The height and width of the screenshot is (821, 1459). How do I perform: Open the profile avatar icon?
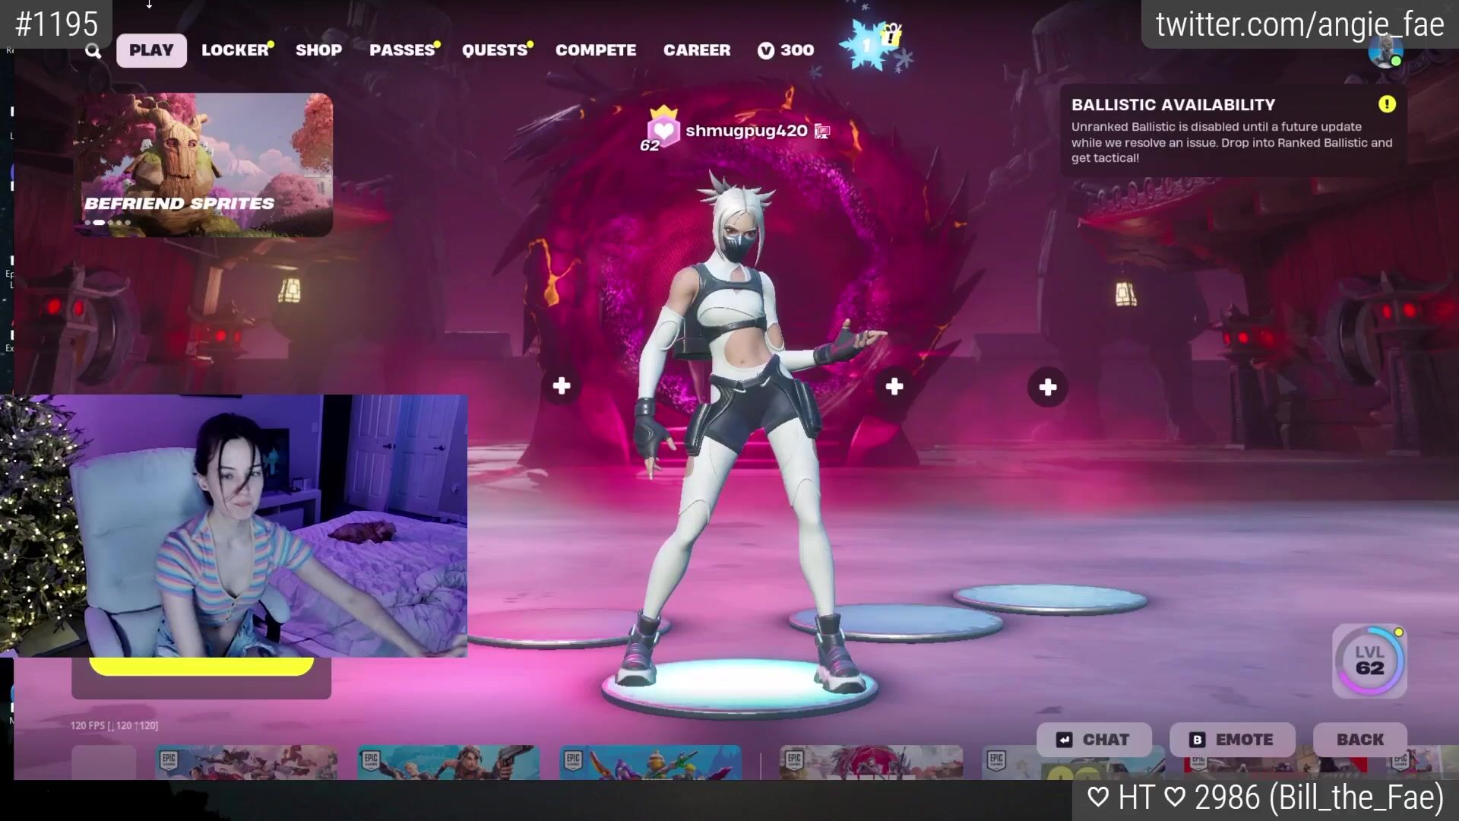1385,51
